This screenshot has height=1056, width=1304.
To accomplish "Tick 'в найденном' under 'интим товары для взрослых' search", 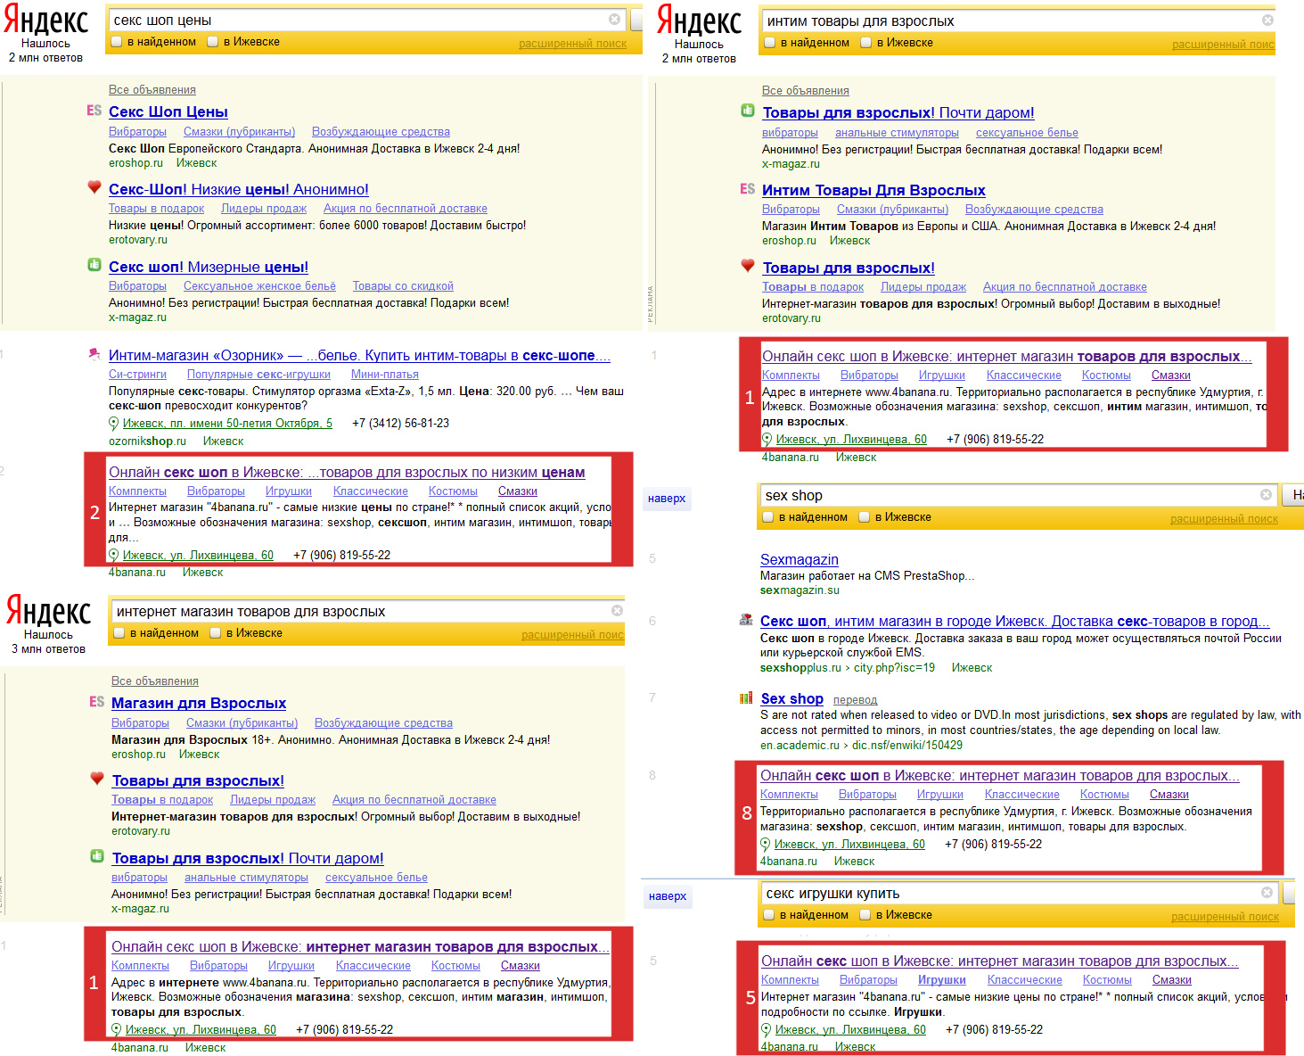I will click(769, 42).
